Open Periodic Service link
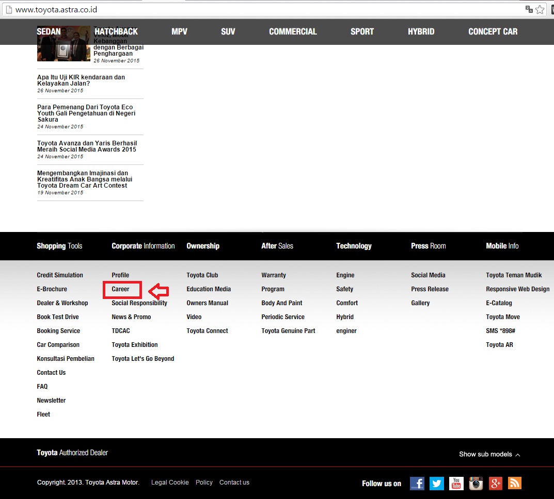The height and width of the screenshot is (499, 554). [x=283, y=317]
